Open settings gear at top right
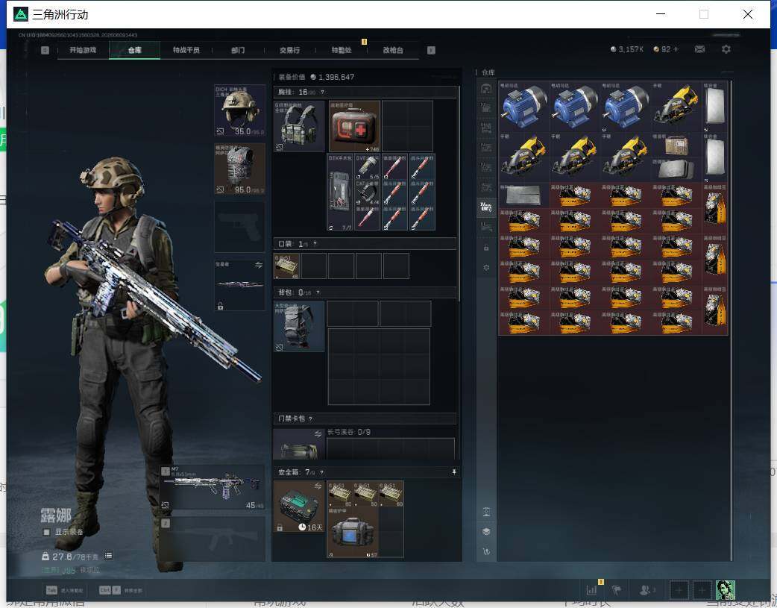 pos(726,49)
